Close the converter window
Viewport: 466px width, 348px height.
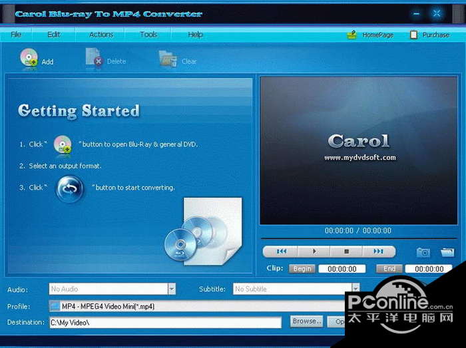(437, 13)
